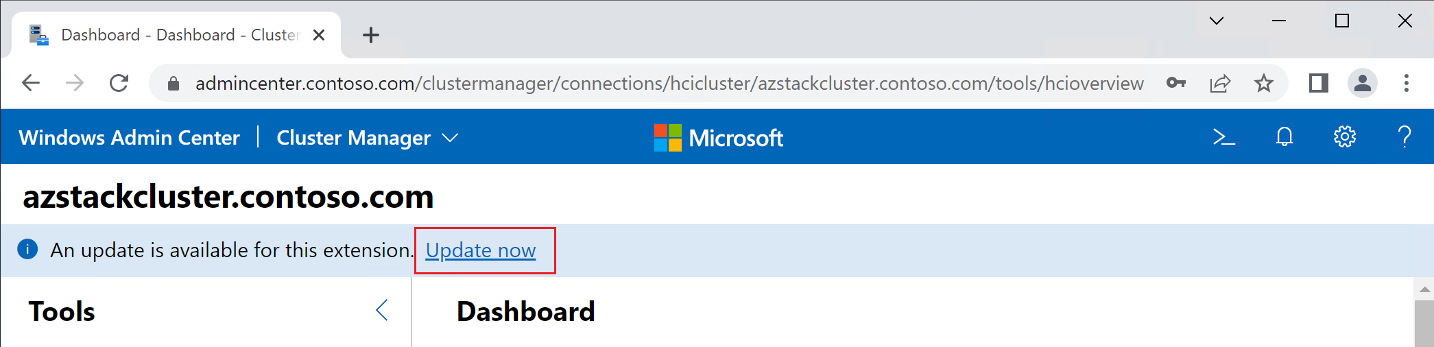Click the browser back arrow
This screenshot has width=1434, height=347.
tap(31, 84)
